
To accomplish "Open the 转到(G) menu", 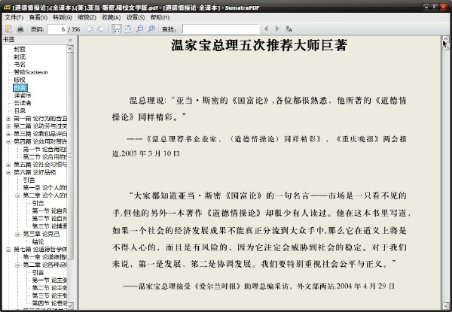I will [63, 17].
